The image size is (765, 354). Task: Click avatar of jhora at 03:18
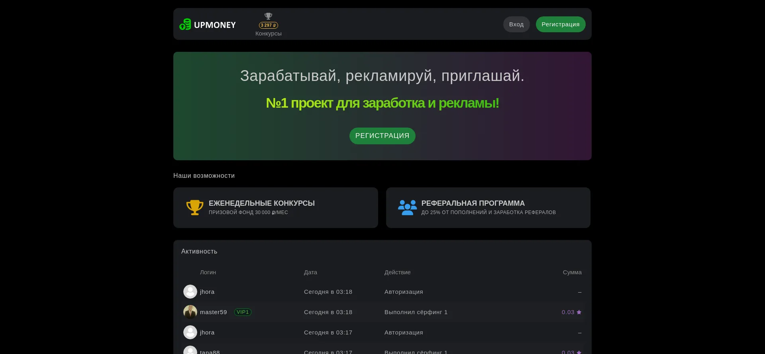click(x=190, y=292)
